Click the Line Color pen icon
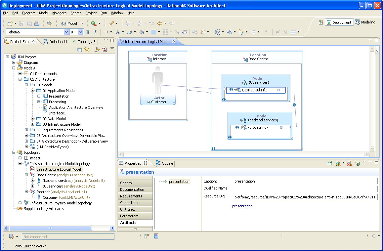 pyautogui.click(x=130, y=32)
